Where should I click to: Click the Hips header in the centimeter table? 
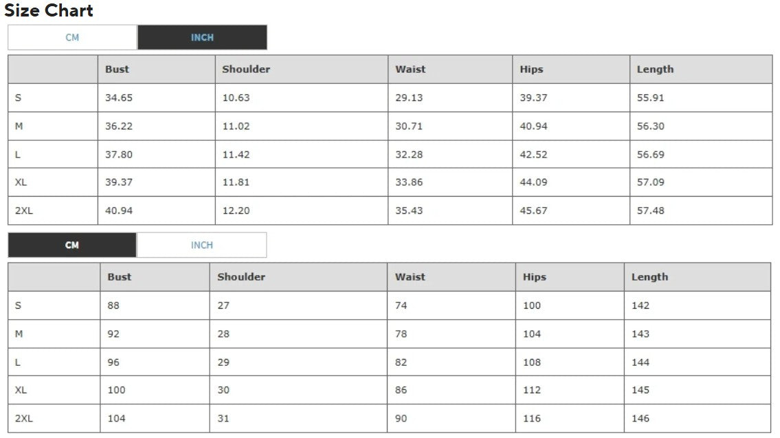point(534,277)
